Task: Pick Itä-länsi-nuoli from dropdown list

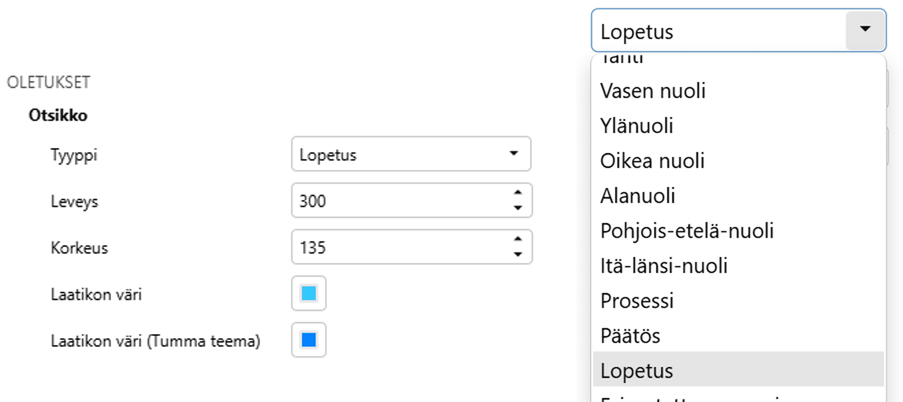Action: click(664, 266)
